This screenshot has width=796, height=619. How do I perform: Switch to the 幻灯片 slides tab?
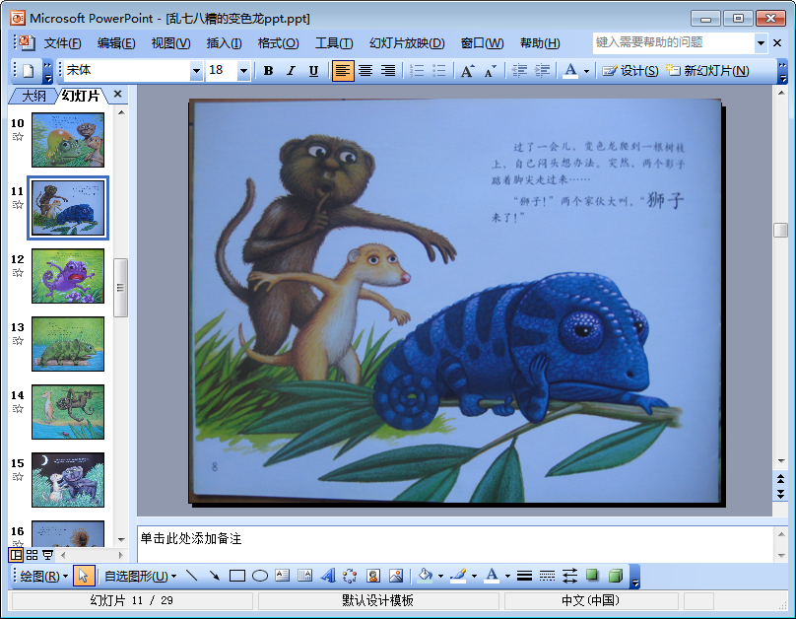[x=80, y=96]
